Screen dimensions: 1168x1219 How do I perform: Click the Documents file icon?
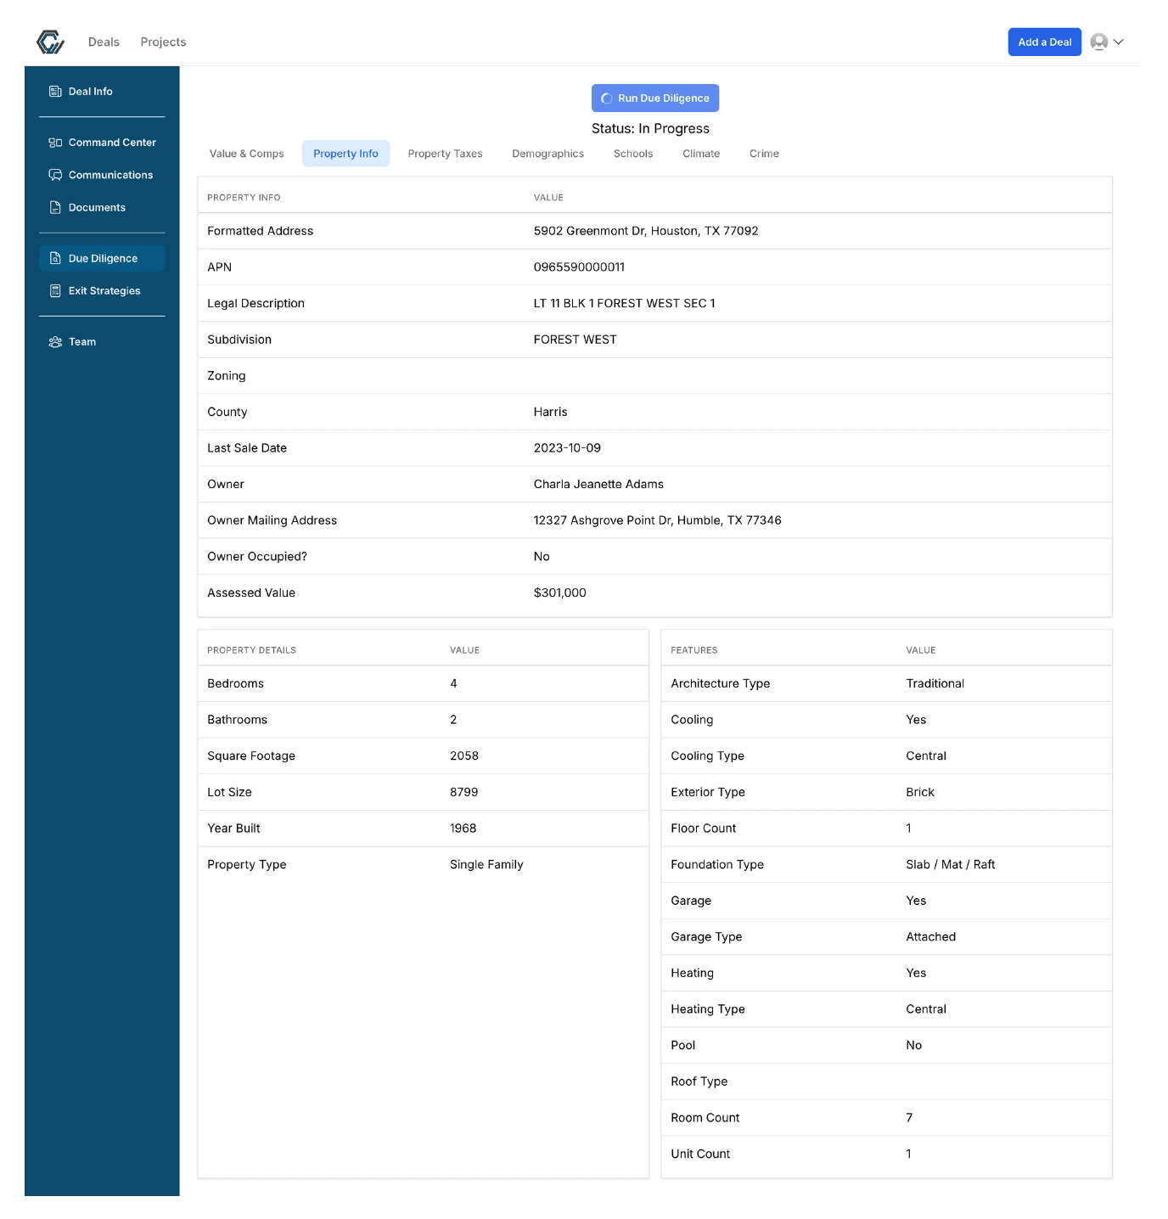click(55, 207)
